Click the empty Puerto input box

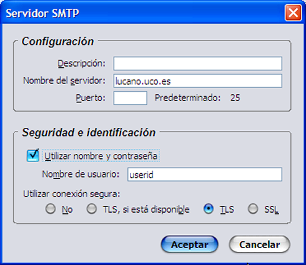coord(131,98)
